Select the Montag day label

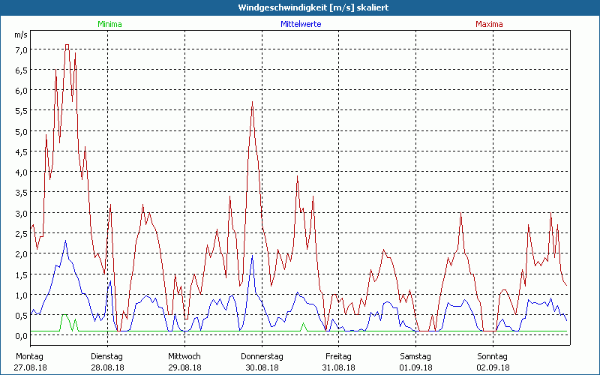pyautogui.click(x=28, y=356)
